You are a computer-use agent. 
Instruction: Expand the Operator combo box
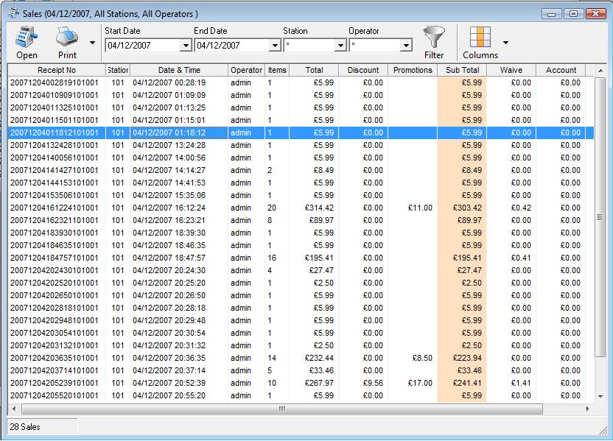coord(405,46)
